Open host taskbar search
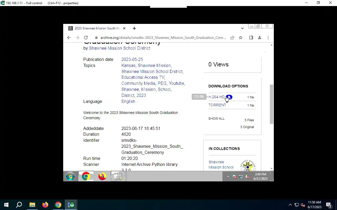Viewport: 337px width, 210px height. 19,205
